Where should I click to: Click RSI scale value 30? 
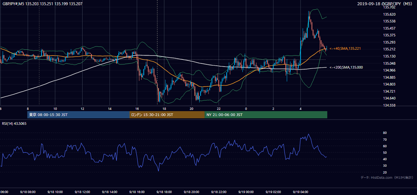pyautogui.click(x=385, y=166)
